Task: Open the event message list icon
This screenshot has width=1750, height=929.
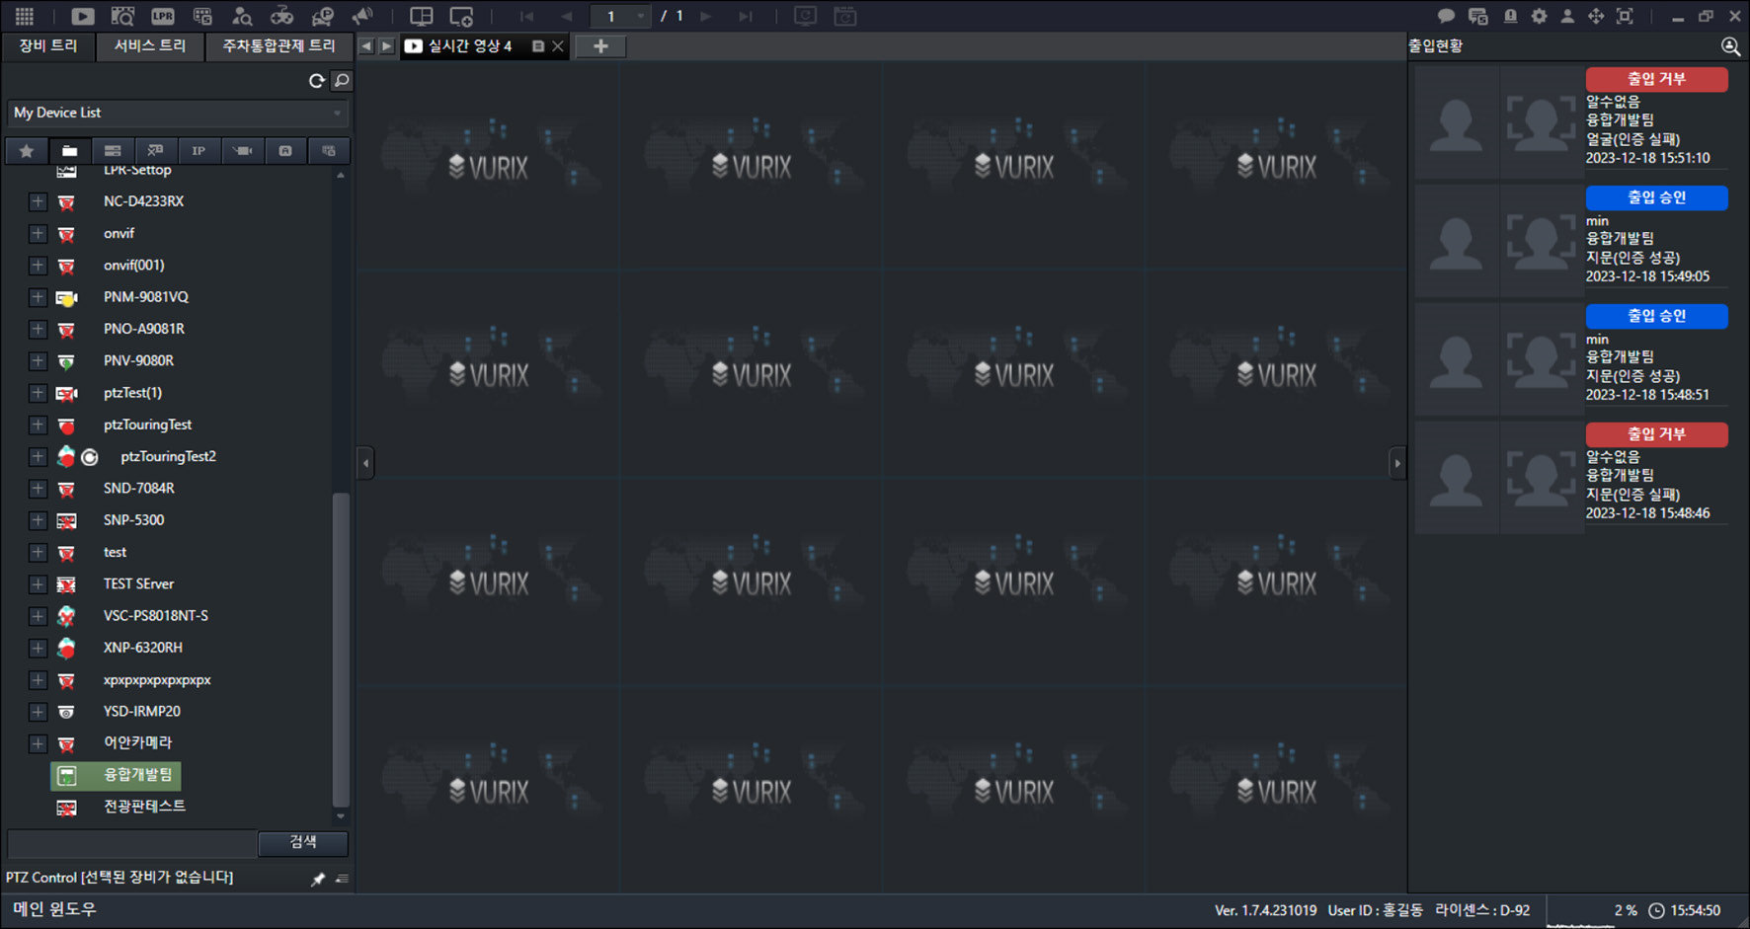Action: point(1478,16)
